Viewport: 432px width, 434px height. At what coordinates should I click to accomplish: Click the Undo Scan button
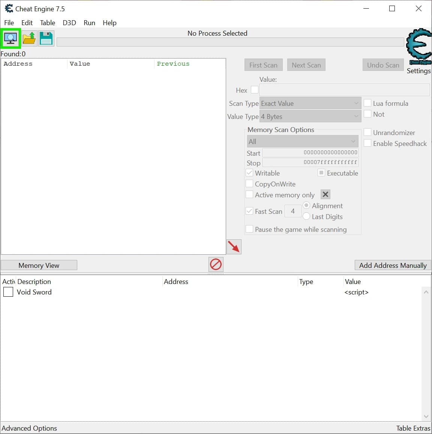[x=383, y=65]
